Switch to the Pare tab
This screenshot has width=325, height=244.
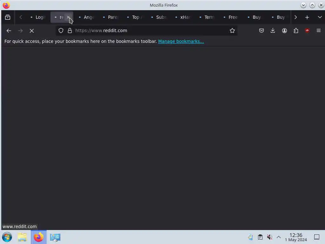(110, 17)
